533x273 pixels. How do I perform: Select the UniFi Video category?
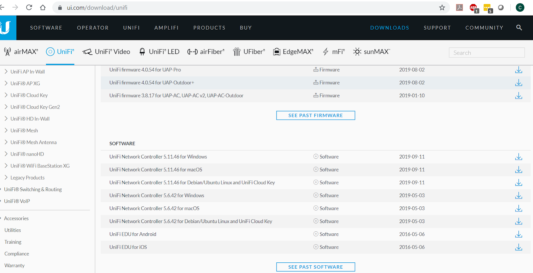click(106, 52)
